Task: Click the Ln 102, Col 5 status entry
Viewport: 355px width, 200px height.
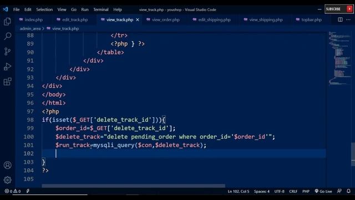Action: pos(239,191)
